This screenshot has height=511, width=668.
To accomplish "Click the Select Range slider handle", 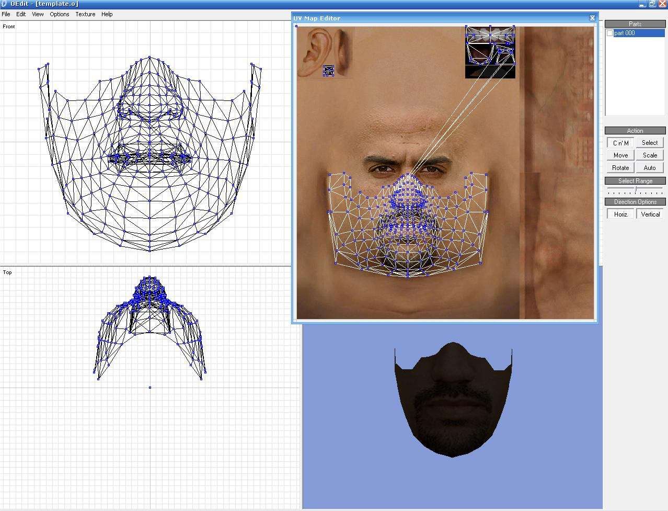I will [636, 189].
